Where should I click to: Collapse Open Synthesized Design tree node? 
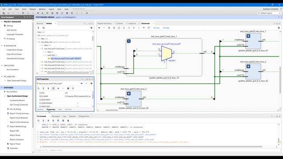coord(5,96)
